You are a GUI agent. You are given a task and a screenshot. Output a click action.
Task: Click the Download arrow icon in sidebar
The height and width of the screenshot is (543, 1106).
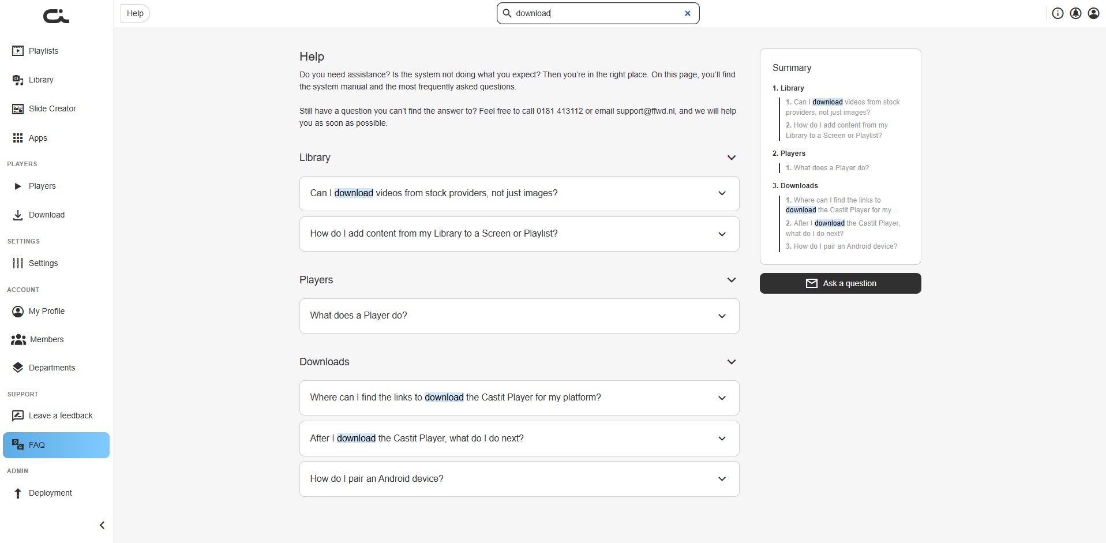(18, 215)
